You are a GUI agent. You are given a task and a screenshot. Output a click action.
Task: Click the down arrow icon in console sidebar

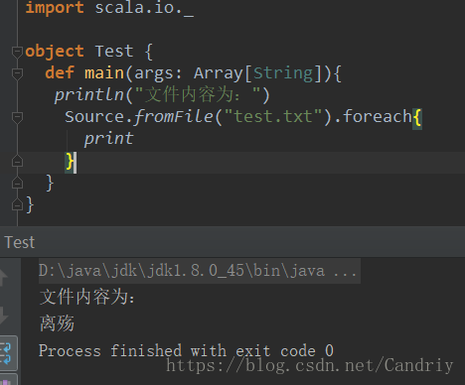tap(3, 315)
